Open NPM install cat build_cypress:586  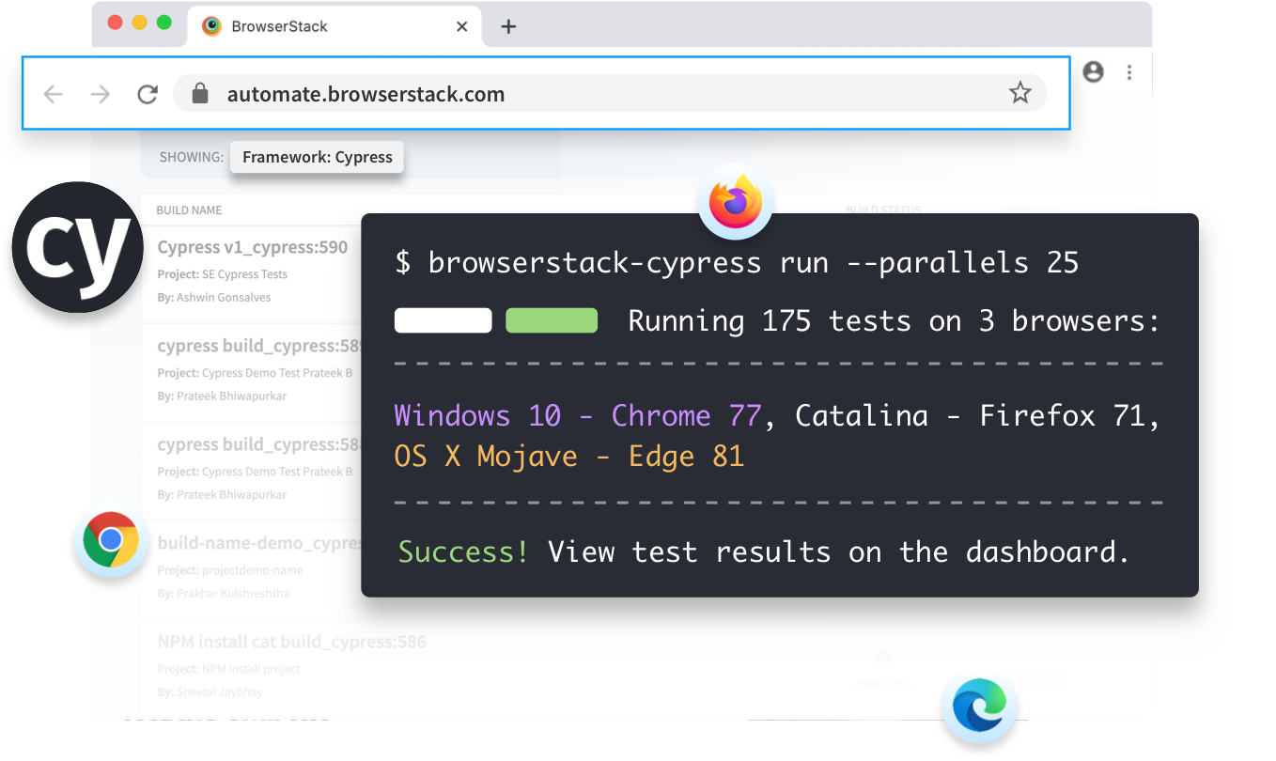[291, 642]
